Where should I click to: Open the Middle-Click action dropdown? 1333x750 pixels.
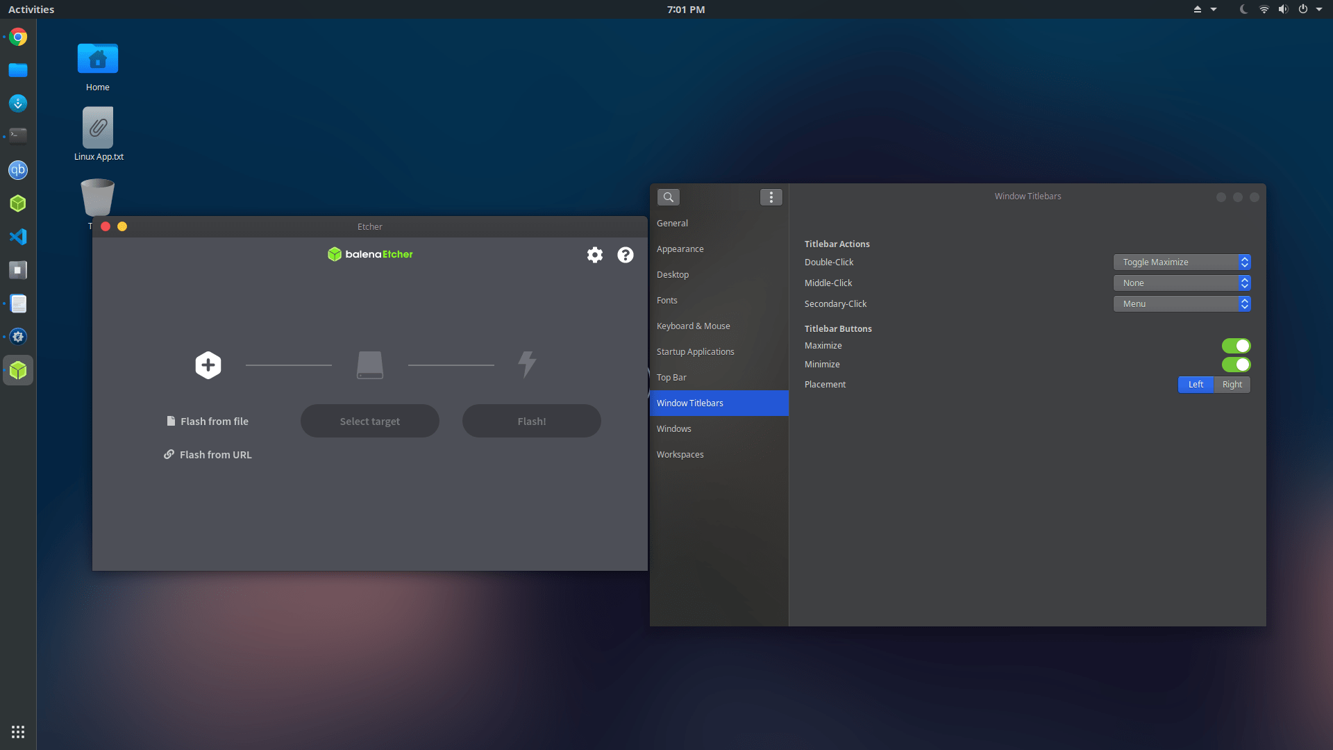tap(1182, 283)
